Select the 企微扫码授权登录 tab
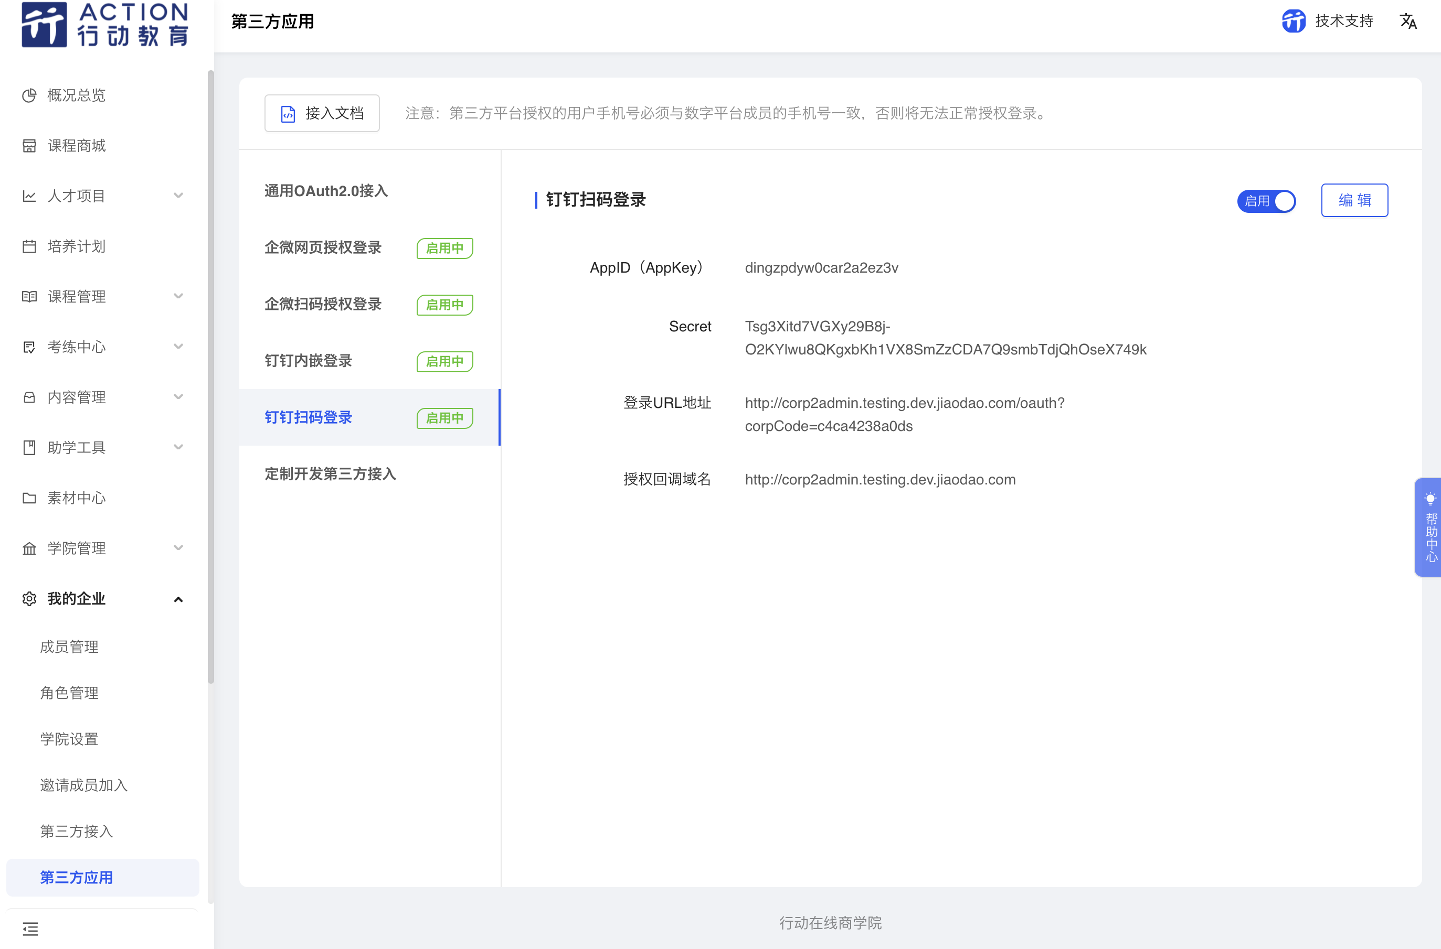The width and height of the screenshot is (1441, 949). coord(370,305)
